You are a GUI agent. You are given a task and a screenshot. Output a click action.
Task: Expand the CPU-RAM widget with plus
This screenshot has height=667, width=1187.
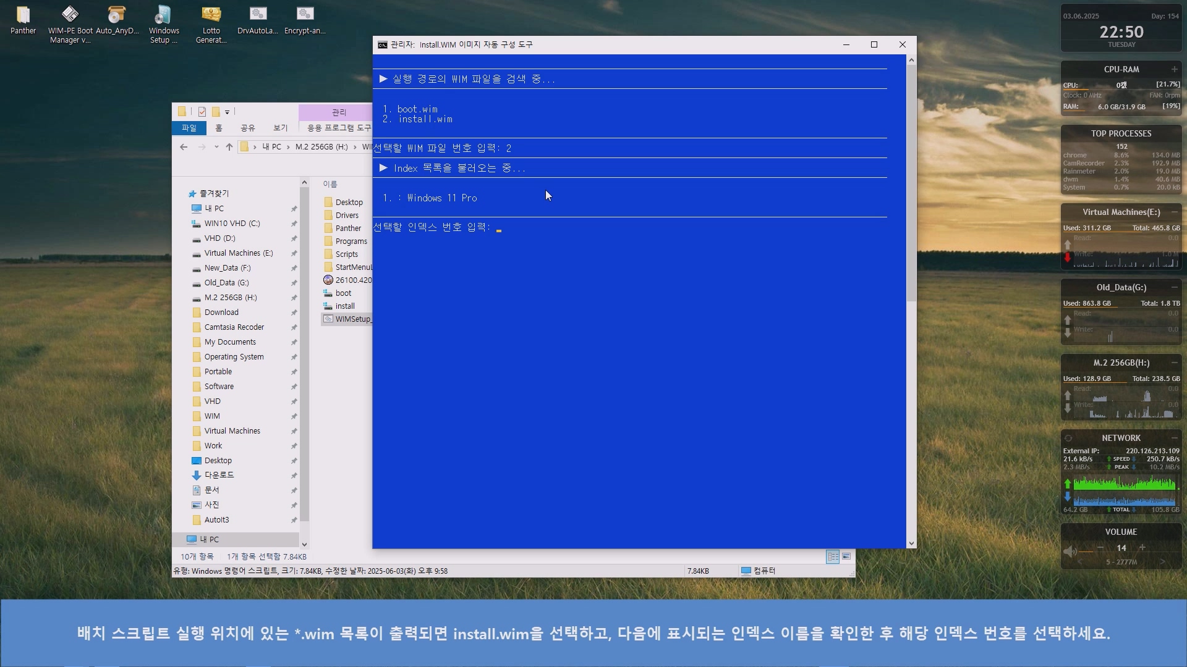(x=1174, y=69)
